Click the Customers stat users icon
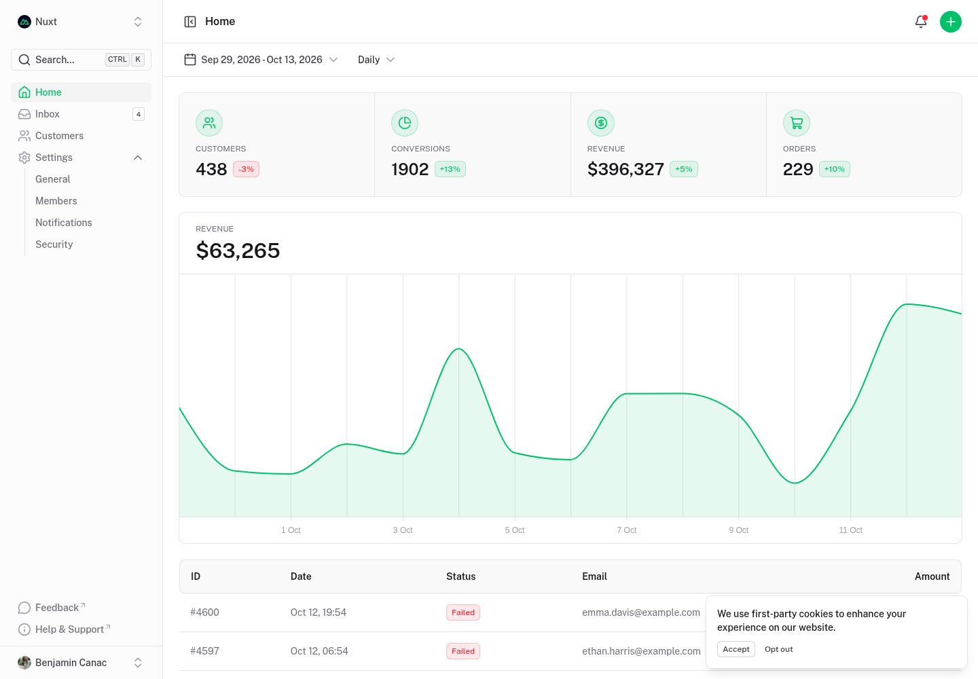The image size is (978, 679). pyautogui.click(x=209, y=123)
